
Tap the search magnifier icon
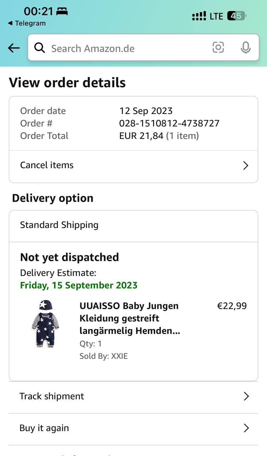pyautogui.click(x=40, y=48)
